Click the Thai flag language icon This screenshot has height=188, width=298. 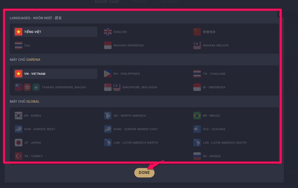19,46
